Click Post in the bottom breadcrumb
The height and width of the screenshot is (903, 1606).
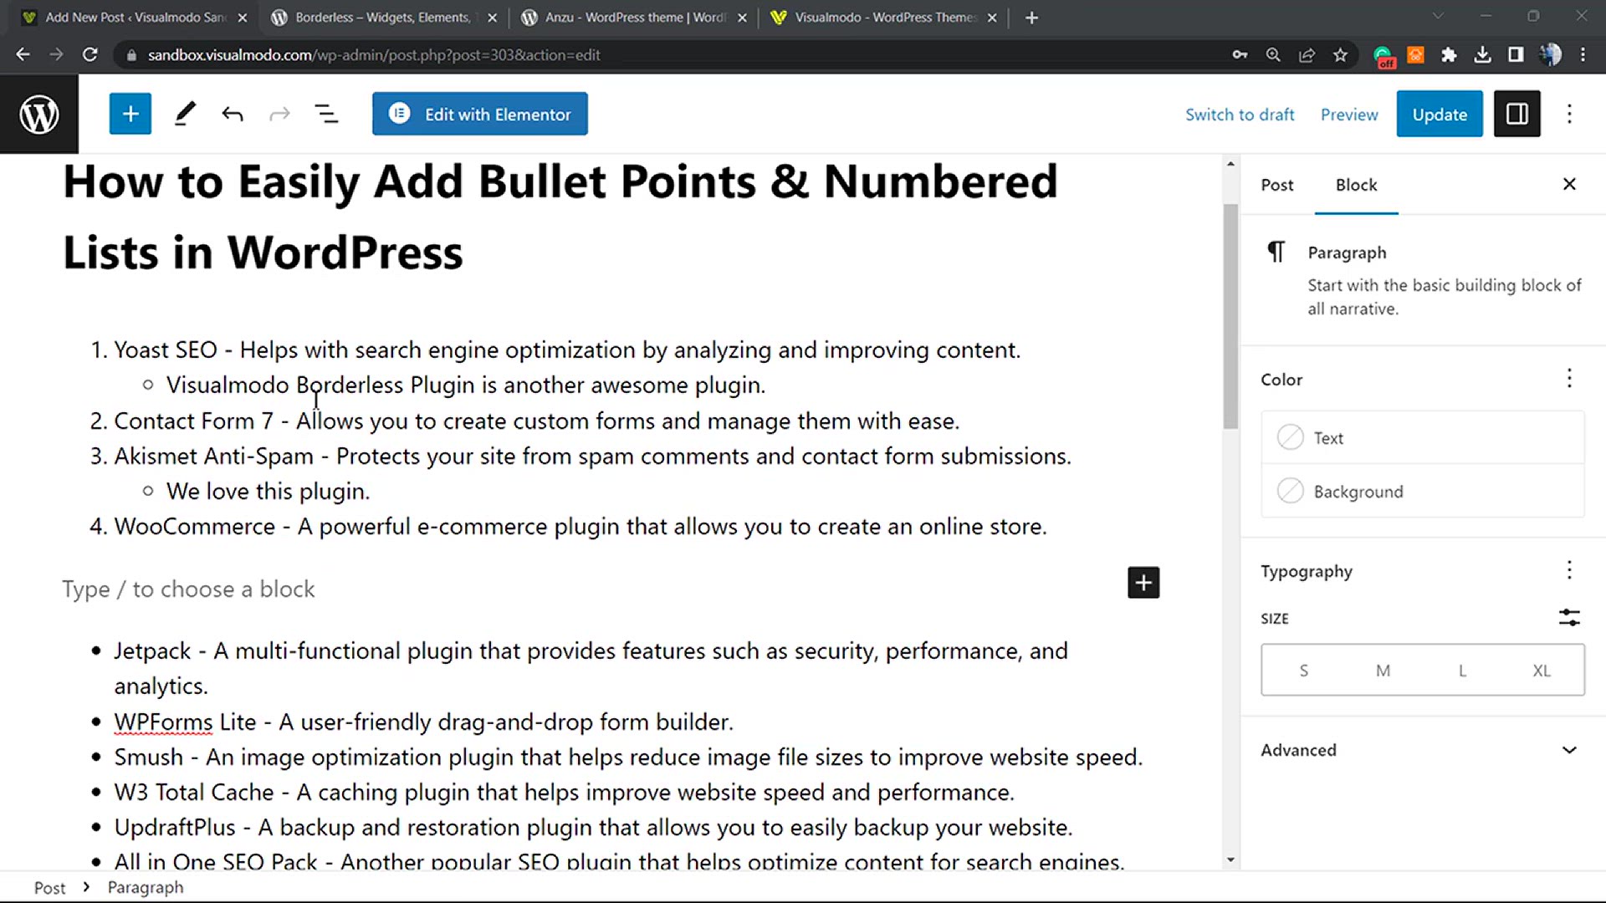click(x=49, y=888)
